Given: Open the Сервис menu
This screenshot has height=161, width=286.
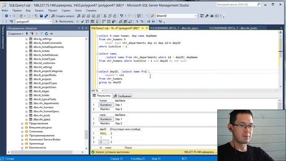Looking at the screenshot, I should point(66,11).
